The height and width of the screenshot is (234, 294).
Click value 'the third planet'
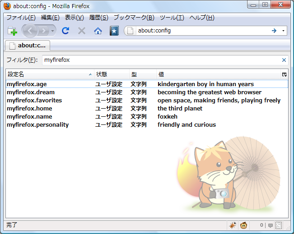[x=180, y=108]
